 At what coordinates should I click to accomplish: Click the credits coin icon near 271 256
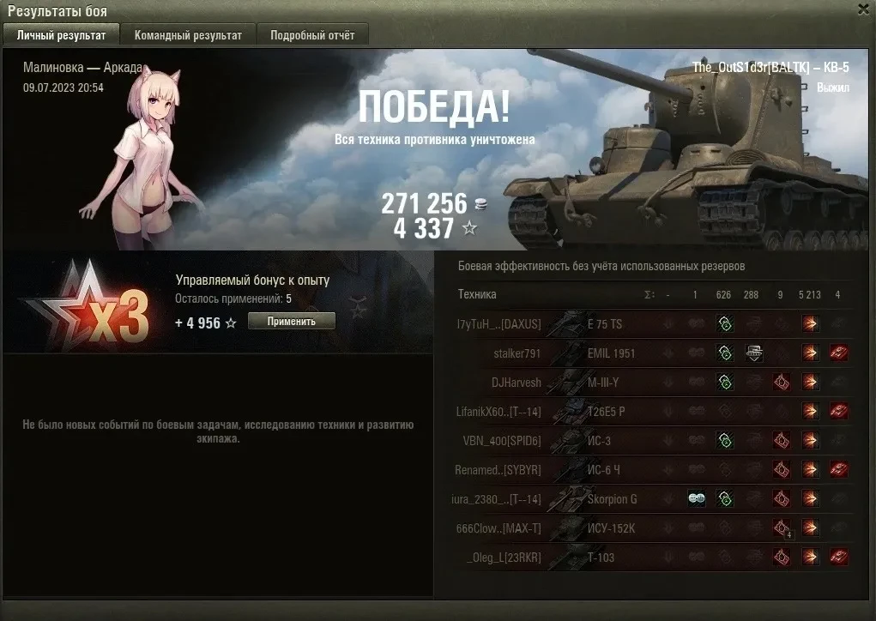click(x=480, y=204)
